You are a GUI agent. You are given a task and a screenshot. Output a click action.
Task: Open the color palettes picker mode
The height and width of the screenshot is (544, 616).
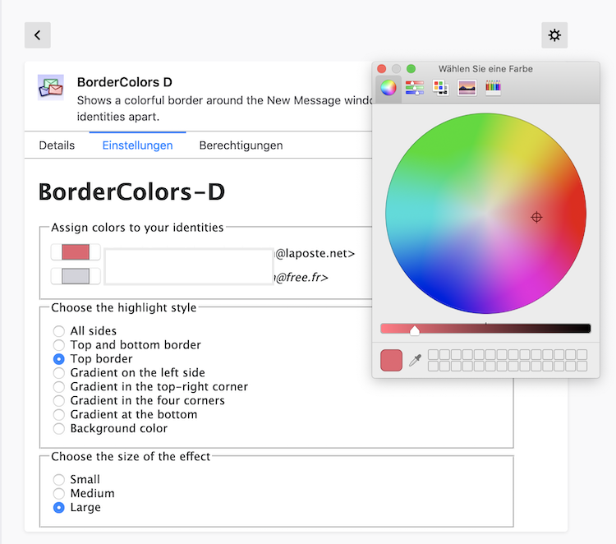pos(441,88)
